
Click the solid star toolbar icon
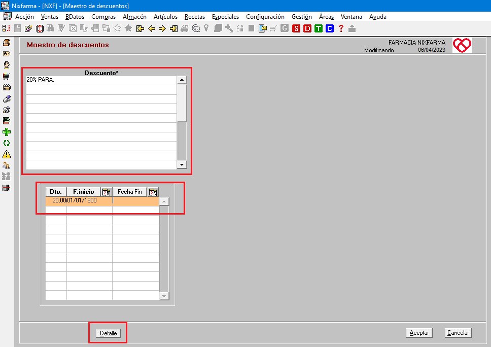128,28
